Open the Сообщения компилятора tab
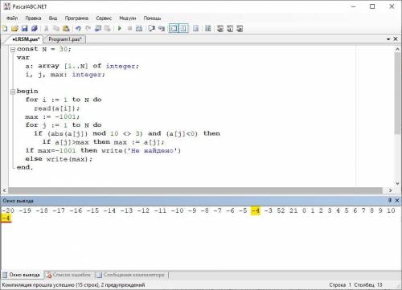Image resolution: width=402 pixels, height=290 pixels. click(132, 275)
